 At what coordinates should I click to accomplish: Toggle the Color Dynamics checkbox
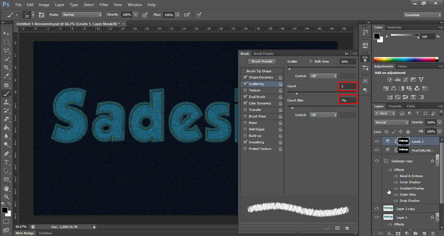click(245, 103)
